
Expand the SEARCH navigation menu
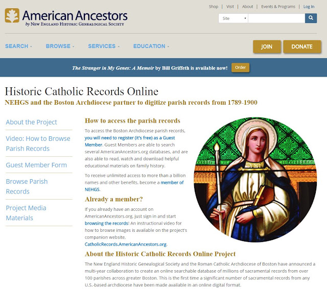[18, 46]
